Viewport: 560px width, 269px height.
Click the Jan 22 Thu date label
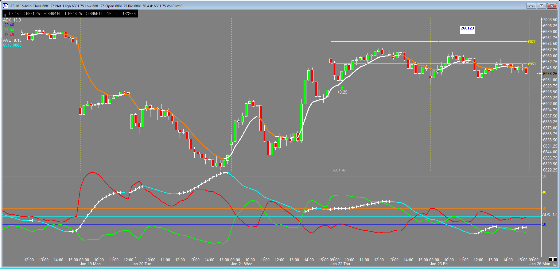point(340,264)
